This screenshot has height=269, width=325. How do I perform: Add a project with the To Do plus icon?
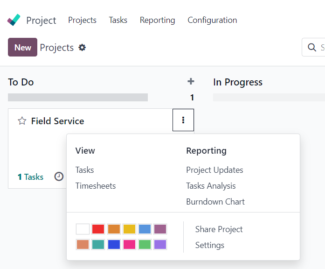[x=191, y=81]
